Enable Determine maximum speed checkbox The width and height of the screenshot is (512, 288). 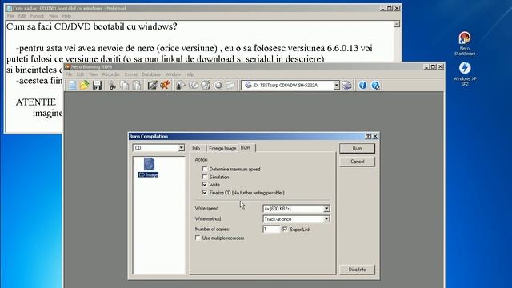(x=205, y=169)
